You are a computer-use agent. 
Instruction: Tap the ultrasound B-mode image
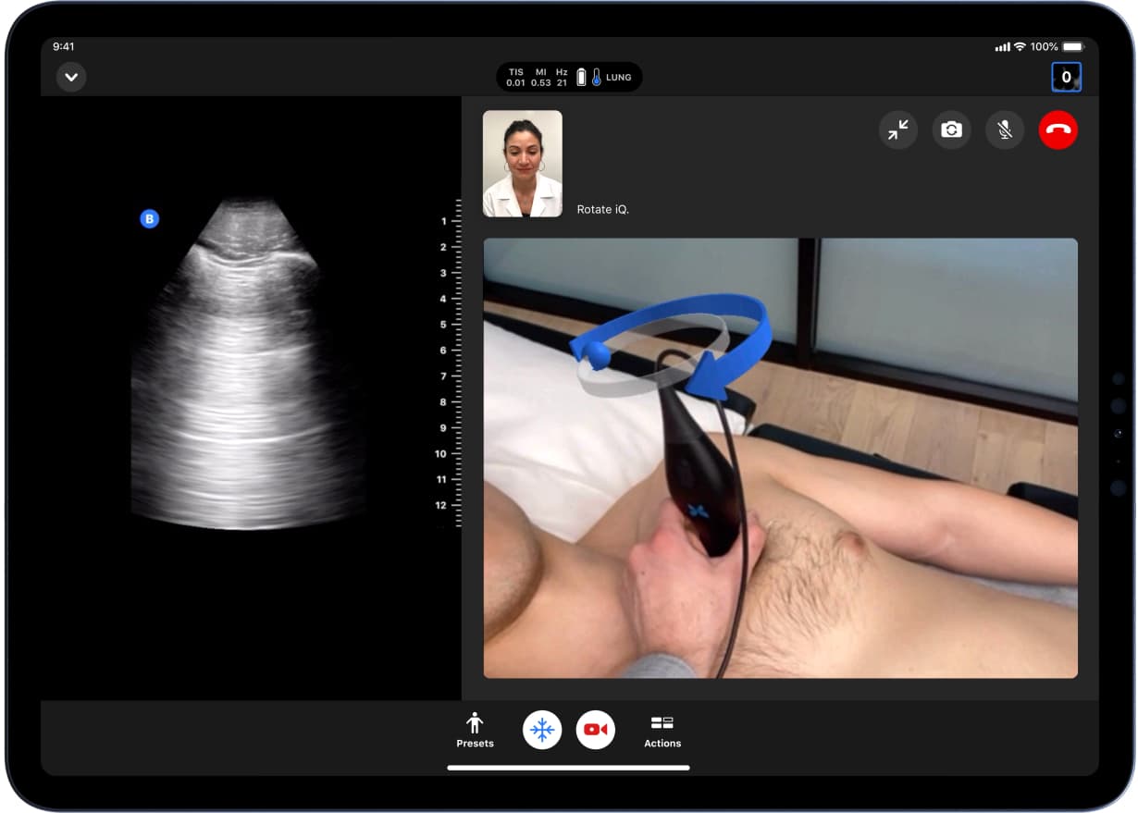[248, 363]
